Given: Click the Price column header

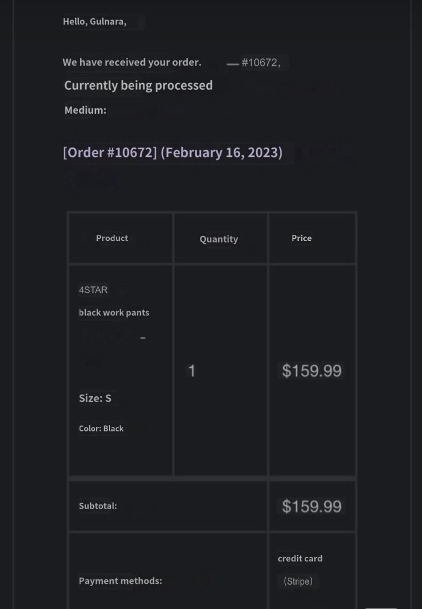Looking at the screenshot, I should (301, 238).
